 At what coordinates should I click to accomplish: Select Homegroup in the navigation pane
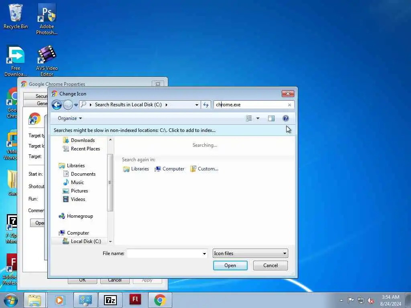coord(76,216)
